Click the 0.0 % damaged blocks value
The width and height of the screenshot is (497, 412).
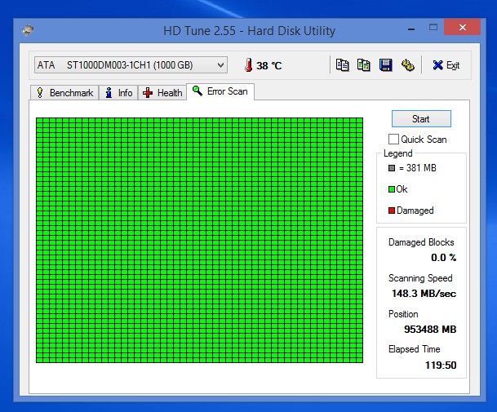coord(443,258)
